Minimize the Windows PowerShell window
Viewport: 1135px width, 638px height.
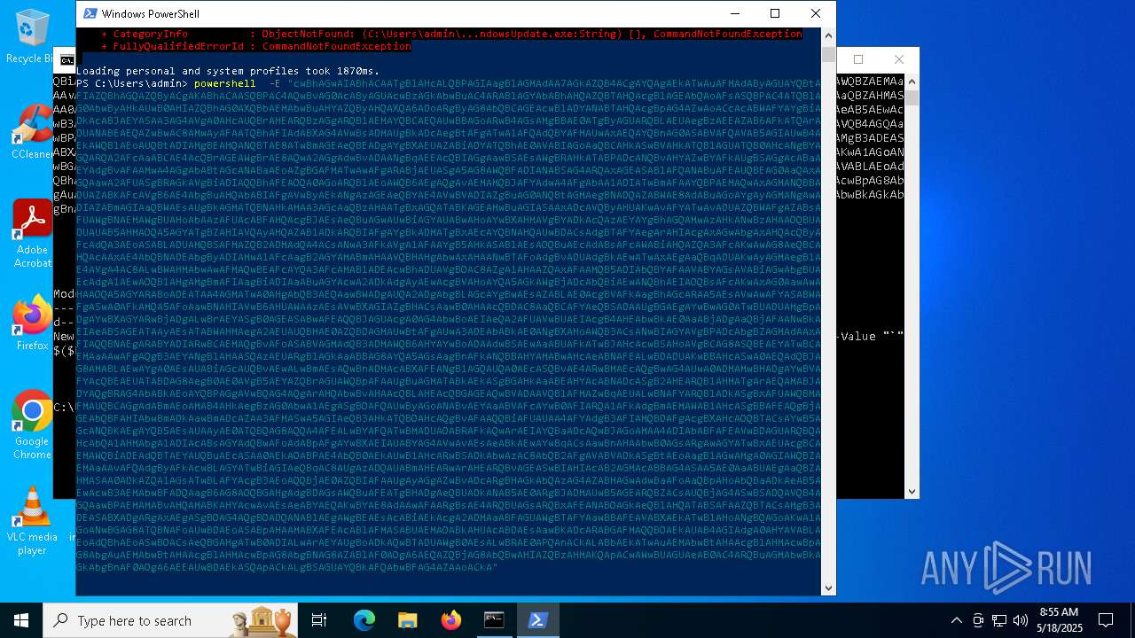pyautogui.click(x=734, y=13)
